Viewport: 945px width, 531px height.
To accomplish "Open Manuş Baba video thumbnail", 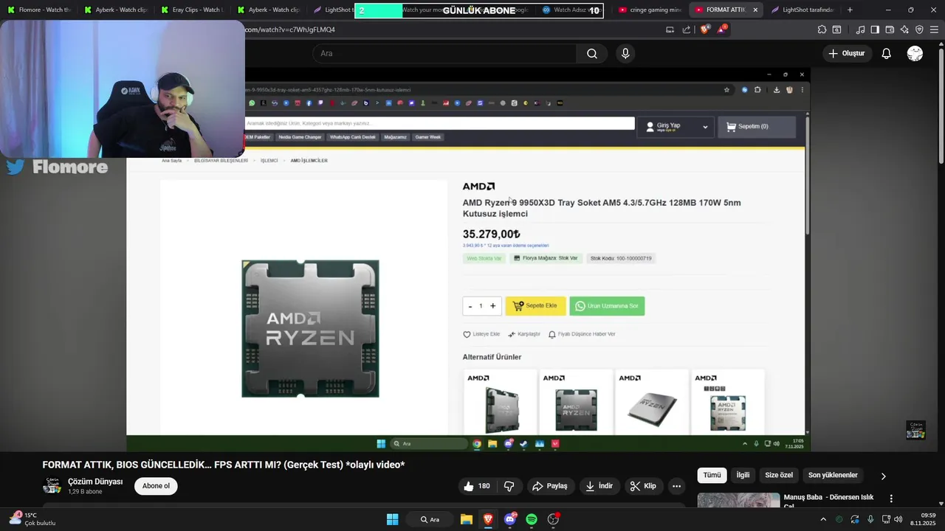I will (738, 500).
